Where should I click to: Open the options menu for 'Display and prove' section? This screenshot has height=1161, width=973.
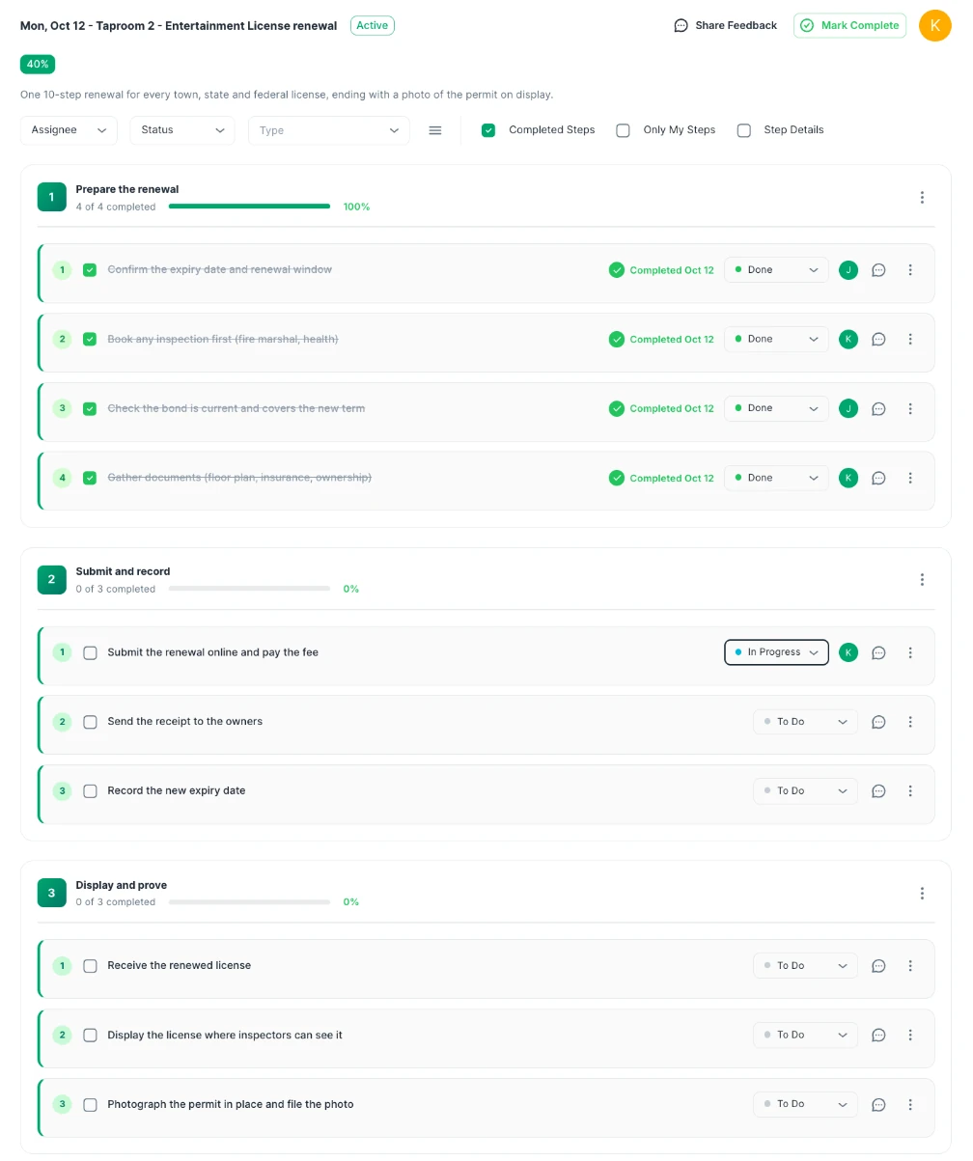922,893
